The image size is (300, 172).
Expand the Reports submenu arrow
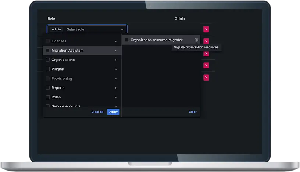115,88
